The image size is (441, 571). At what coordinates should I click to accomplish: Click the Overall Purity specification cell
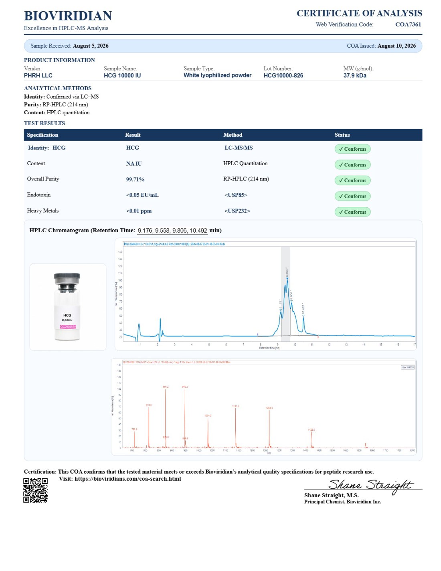pyautogui.click(x=43, y=179)
